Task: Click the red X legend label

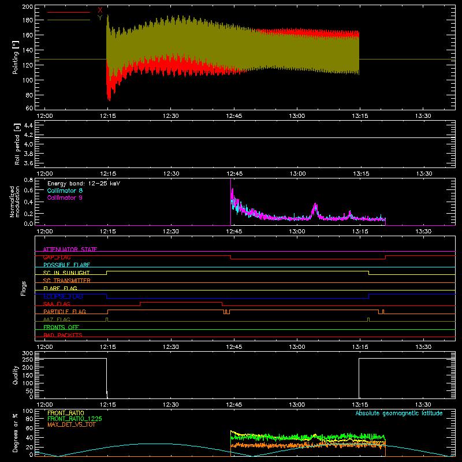Action: click(x=100, y=10)
